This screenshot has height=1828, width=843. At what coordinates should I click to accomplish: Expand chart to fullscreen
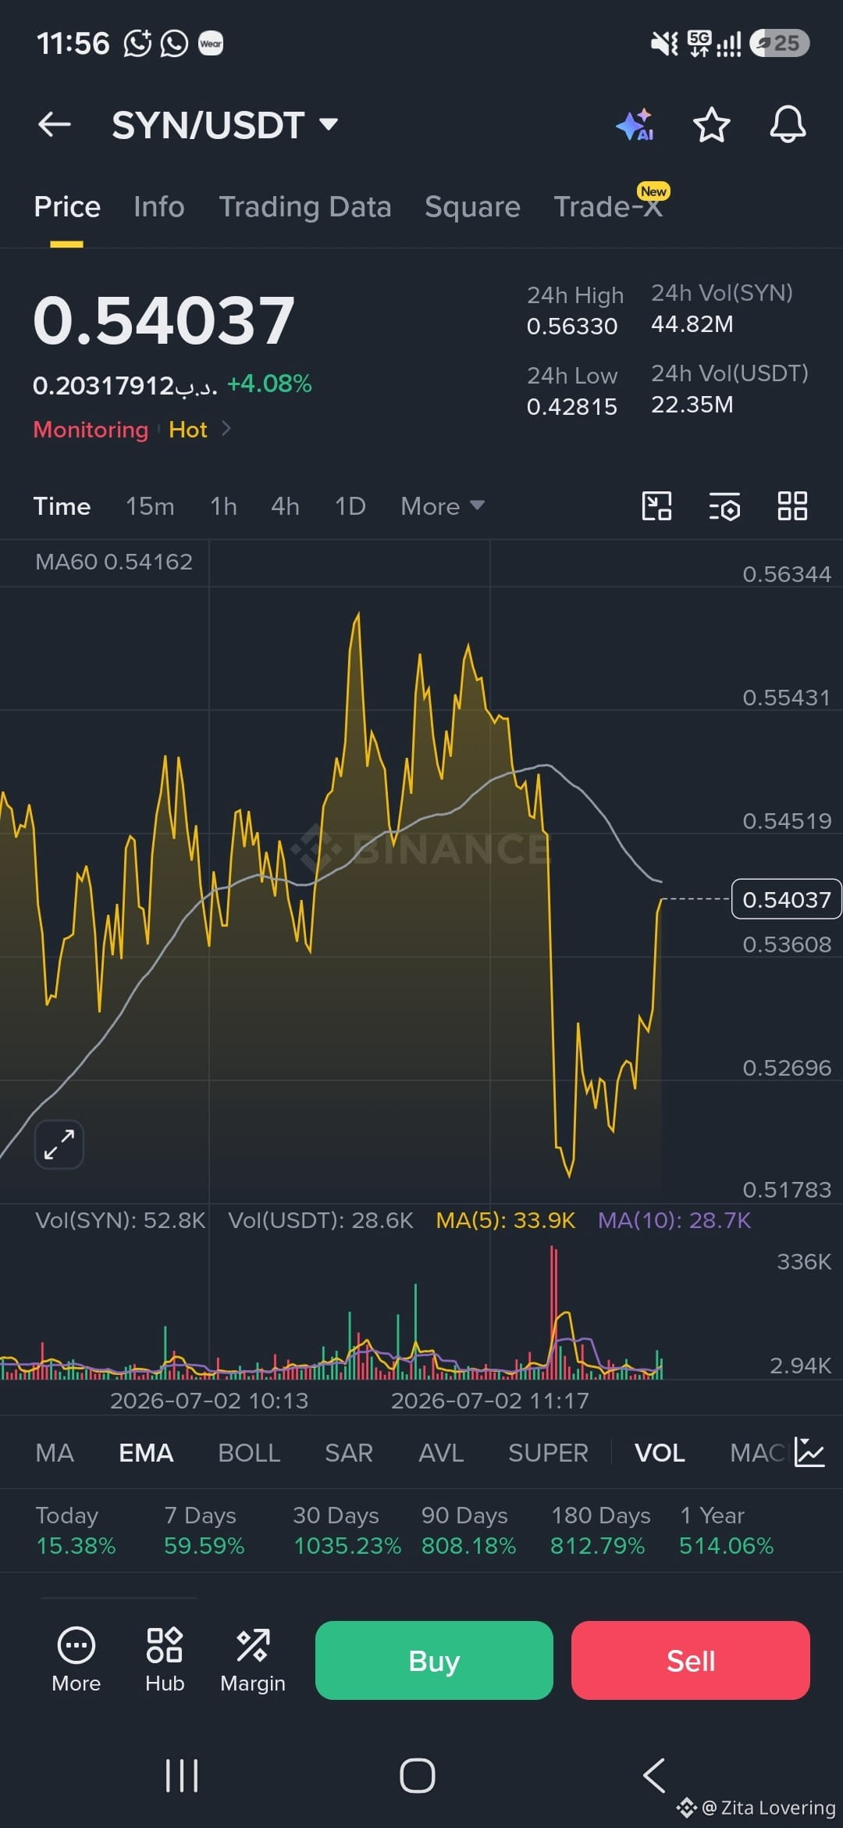point(59,1144)
